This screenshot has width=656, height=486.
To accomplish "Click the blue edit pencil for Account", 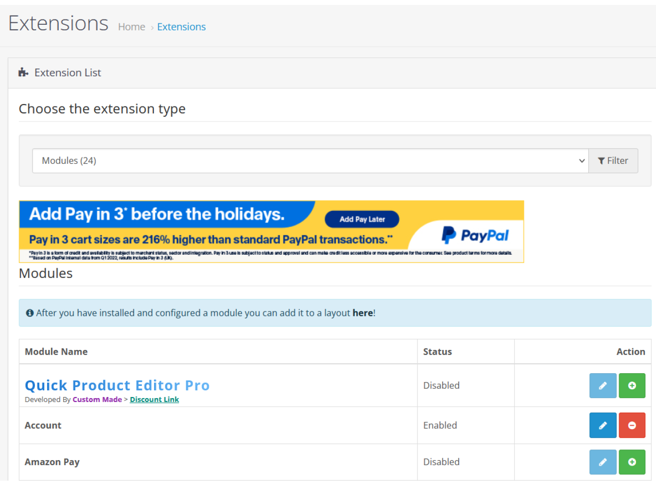I will (603, 425).
